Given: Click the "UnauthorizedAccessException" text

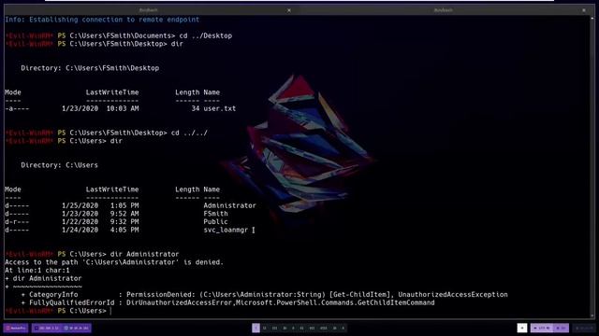Looking at the screenshot, I should tap(453, 295).
